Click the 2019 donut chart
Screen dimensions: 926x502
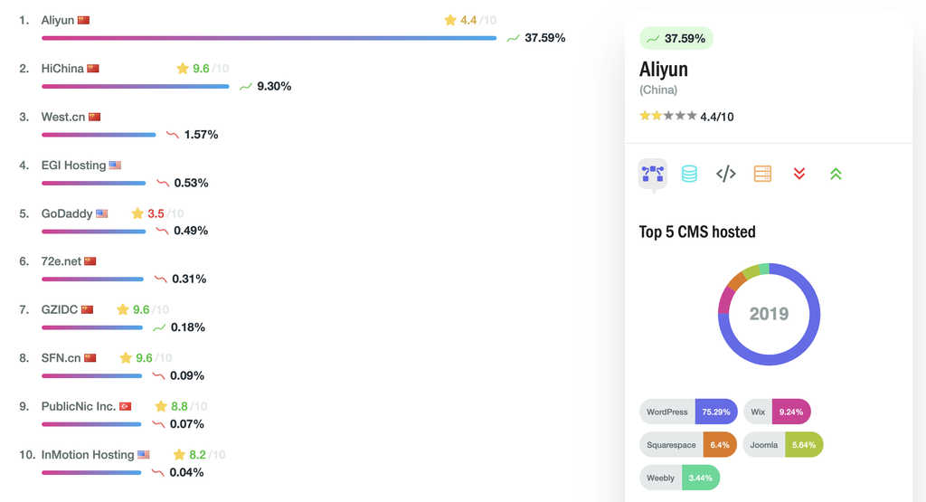click(x=769, y=314)
